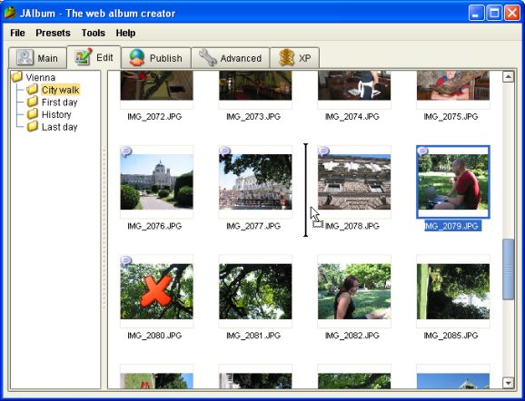Open the XP skin tab
The image size is (525, 401).
294,58
